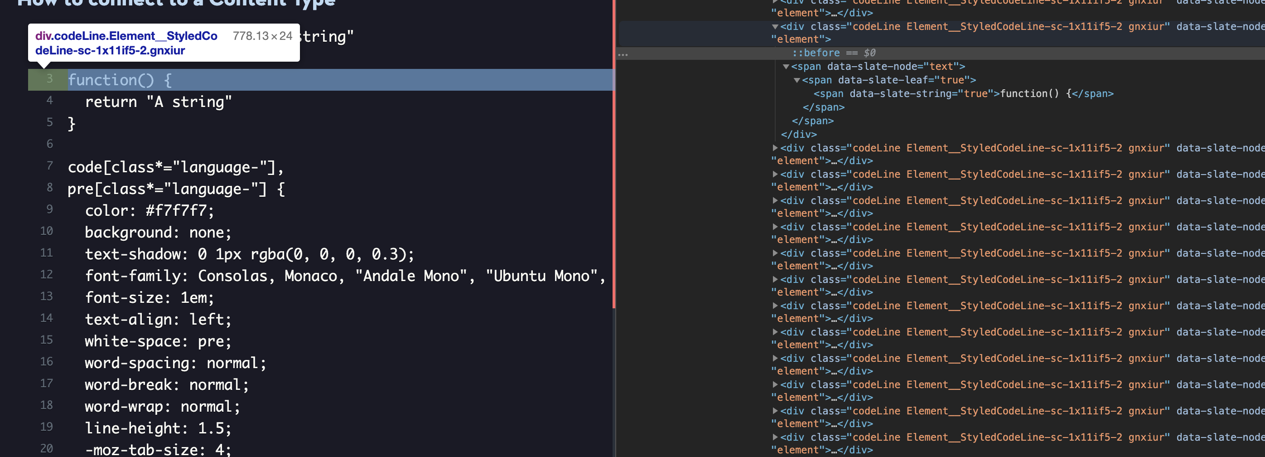
Task: Place cursor on empty line 6 number
Action: click(49, 144)
